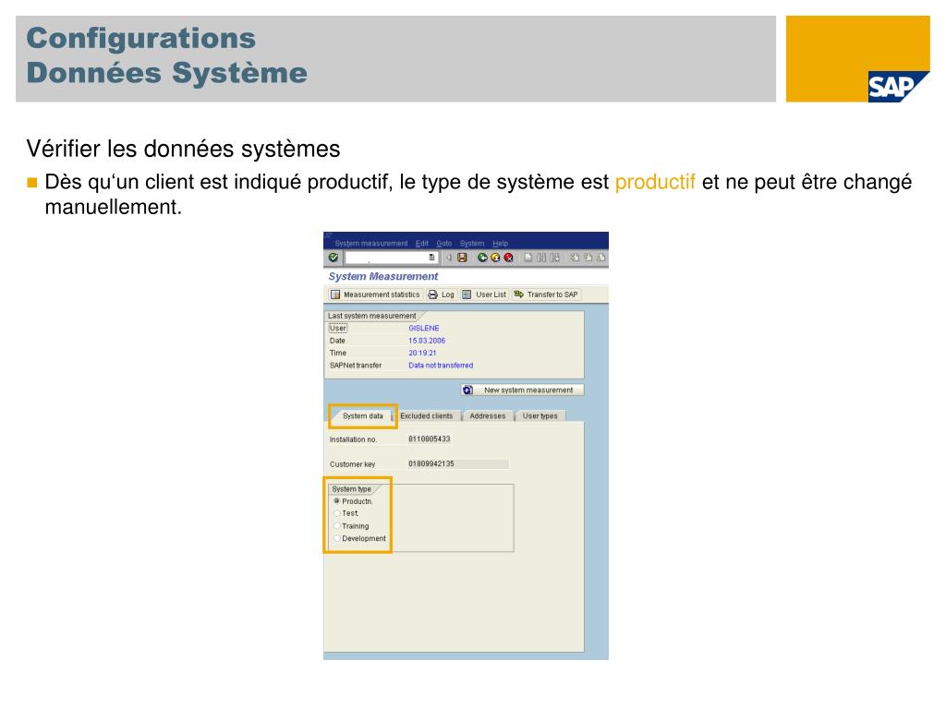Click the time value 20:19:21
This screenshot has height=709, width=946.
[x=422, y=353]
